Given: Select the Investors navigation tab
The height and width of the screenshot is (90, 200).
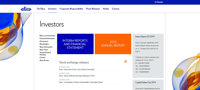Looking at the screenshot, I should 52,9.
